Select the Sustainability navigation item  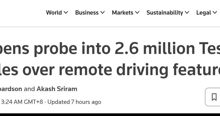(165, 13)
